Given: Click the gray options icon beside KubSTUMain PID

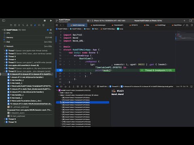Looking at the screenshot, I should [51, 30].
